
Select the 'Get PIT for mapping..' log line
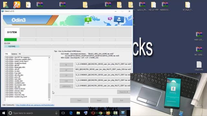tap(18, 57)
